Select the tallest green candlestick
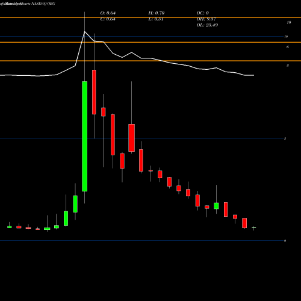Image resolution: width=301 pixels, height=301 pixels. pos(84,136)
